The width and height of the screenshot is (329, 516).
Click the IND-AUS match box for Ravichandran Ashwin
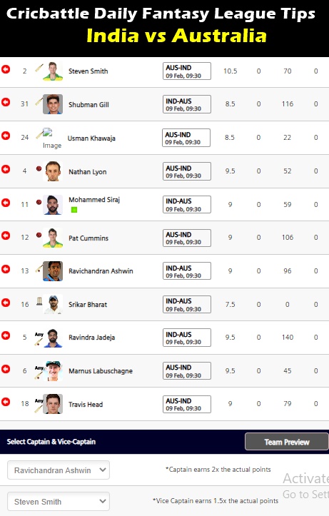[x=187, y=270]
